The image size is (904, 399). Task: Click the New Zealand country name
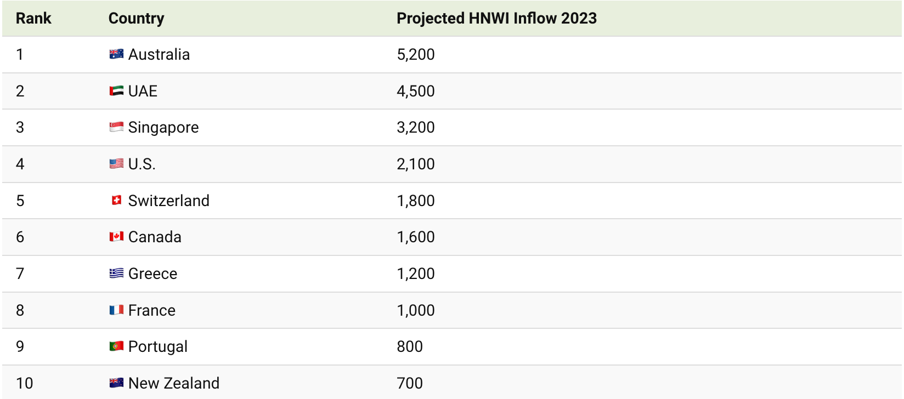[x=174, y=383]
